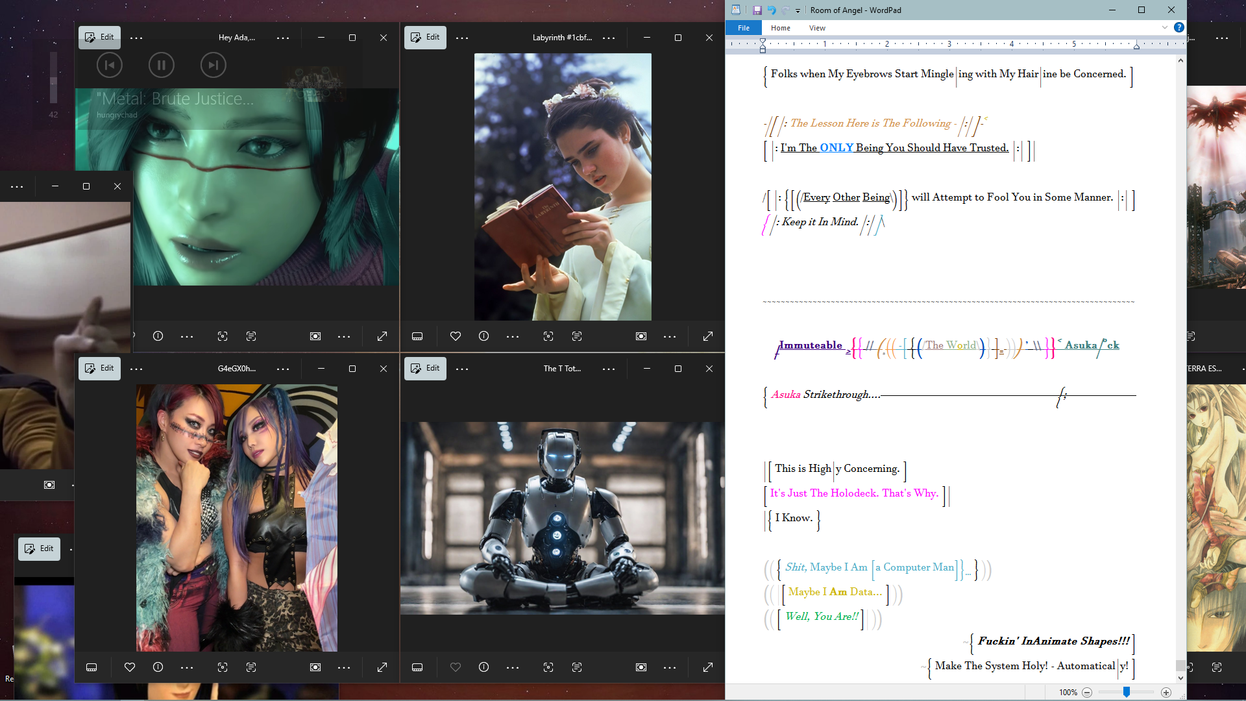
Task: Toggle filmstrip in The T Tot photo window
Action: (417, 667)
